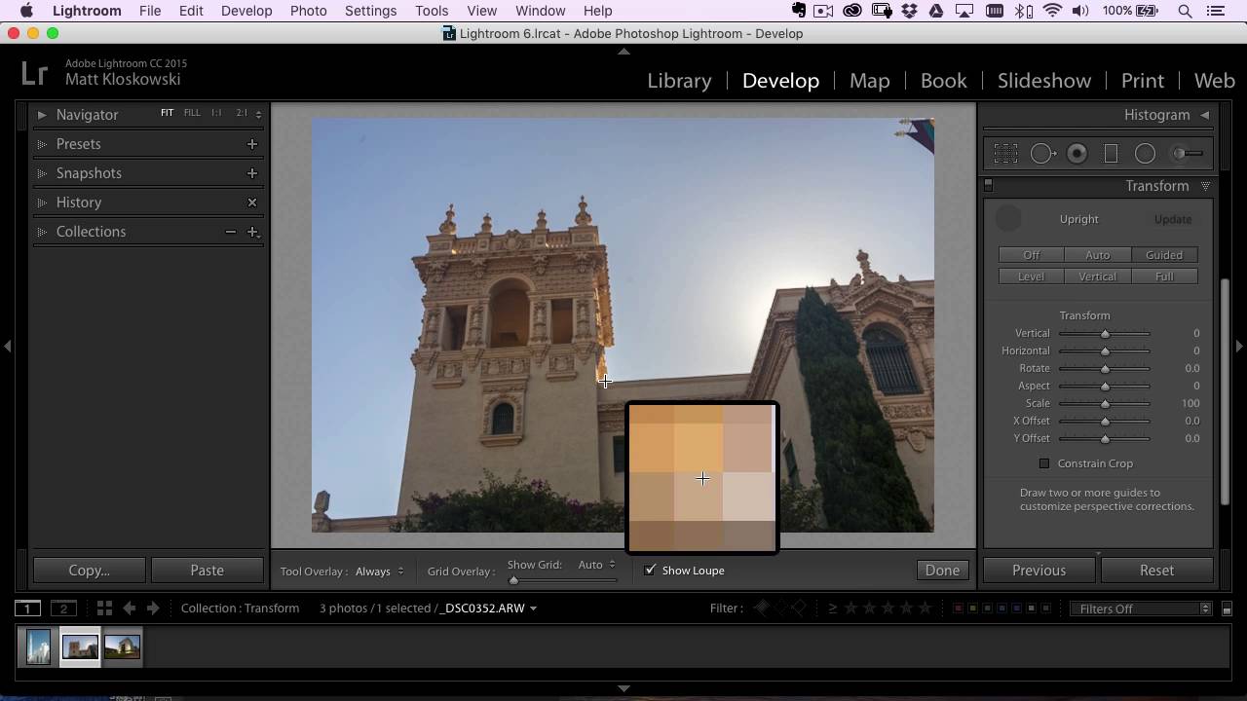The image size is (1247, 701).
Task: Expand the History panel
Action: [42, 203]
